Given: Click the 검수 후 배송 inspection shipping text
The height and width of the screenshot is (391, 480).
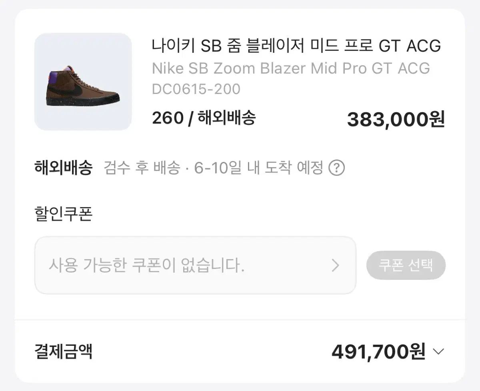Looking at the screenshot, I should pos(142,168).
